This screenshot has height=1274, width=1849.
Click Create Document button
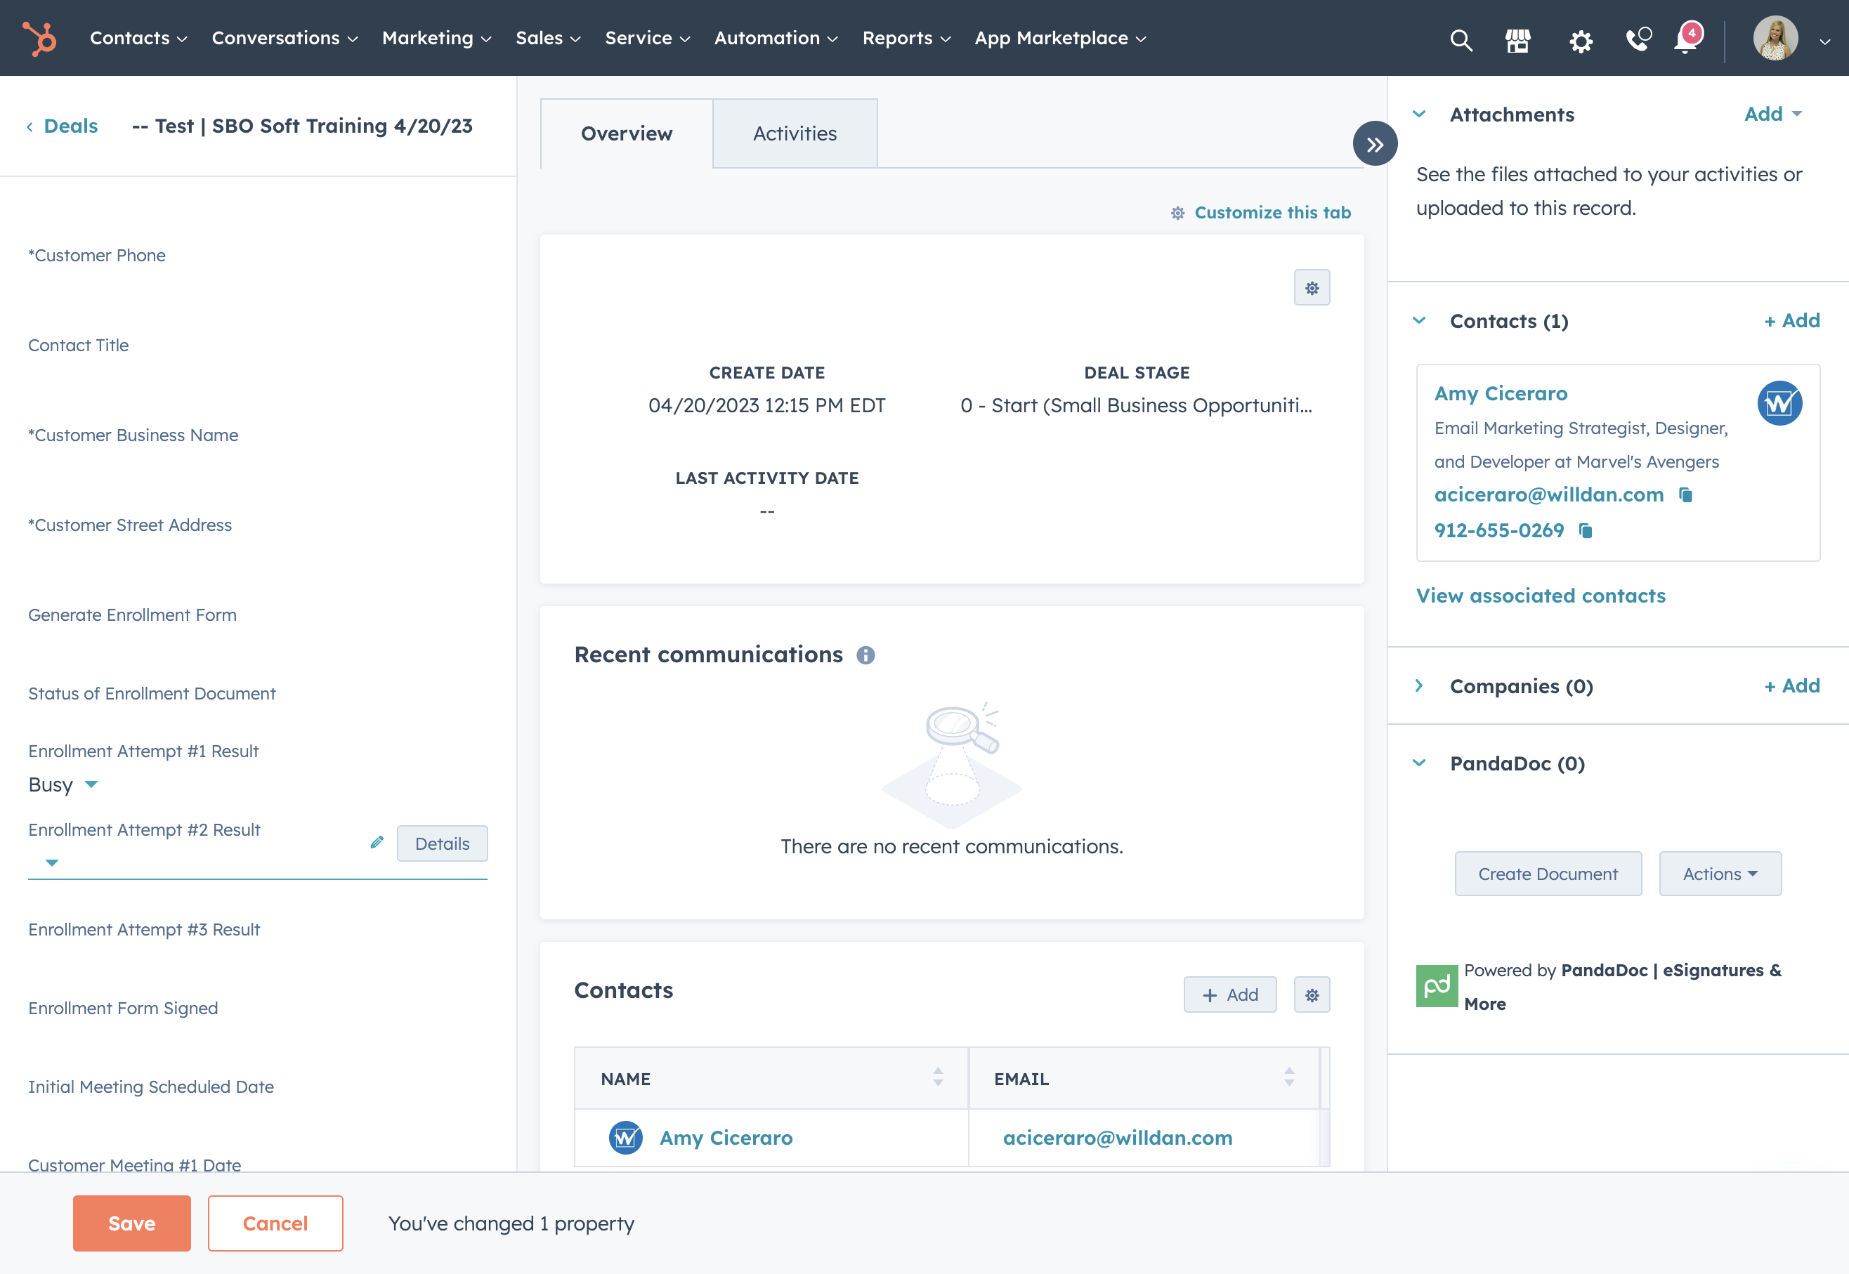pyautogui.click(x=1548, y=873)
